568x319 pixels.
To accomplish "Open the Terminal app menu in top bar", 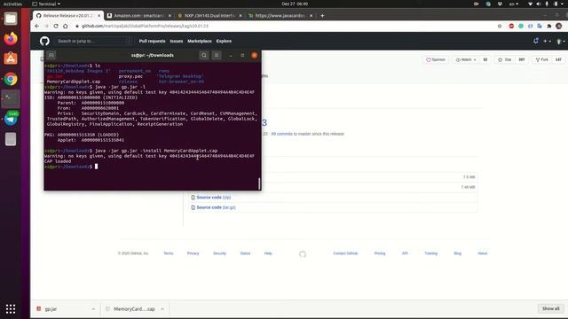I will (46, 4).
